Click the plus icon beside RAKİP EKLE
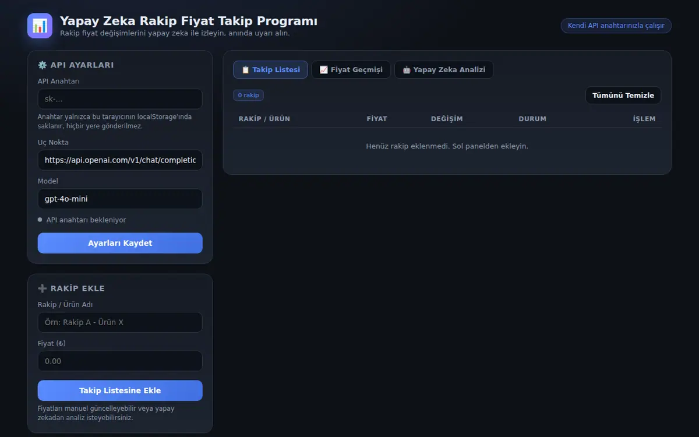Screen dimensions: 699x437 pyautogui.click(x=42, y=288)
